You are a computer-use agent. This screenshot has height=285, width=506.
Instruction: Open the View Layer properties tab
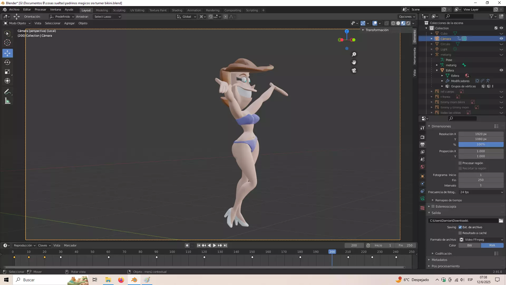pos(422,152)
